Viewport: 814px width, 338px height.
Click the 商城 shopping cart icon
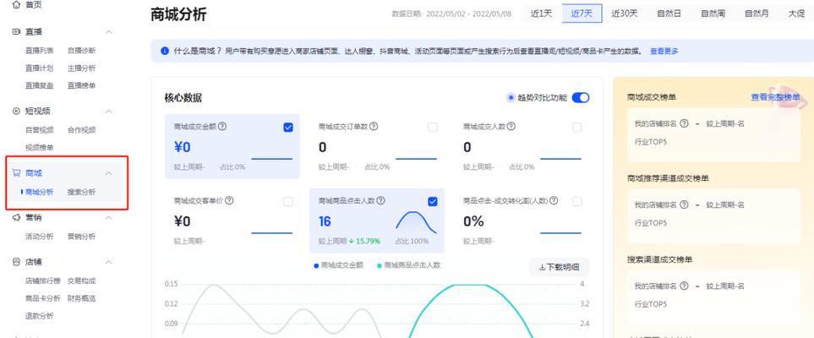coord(16,173)
